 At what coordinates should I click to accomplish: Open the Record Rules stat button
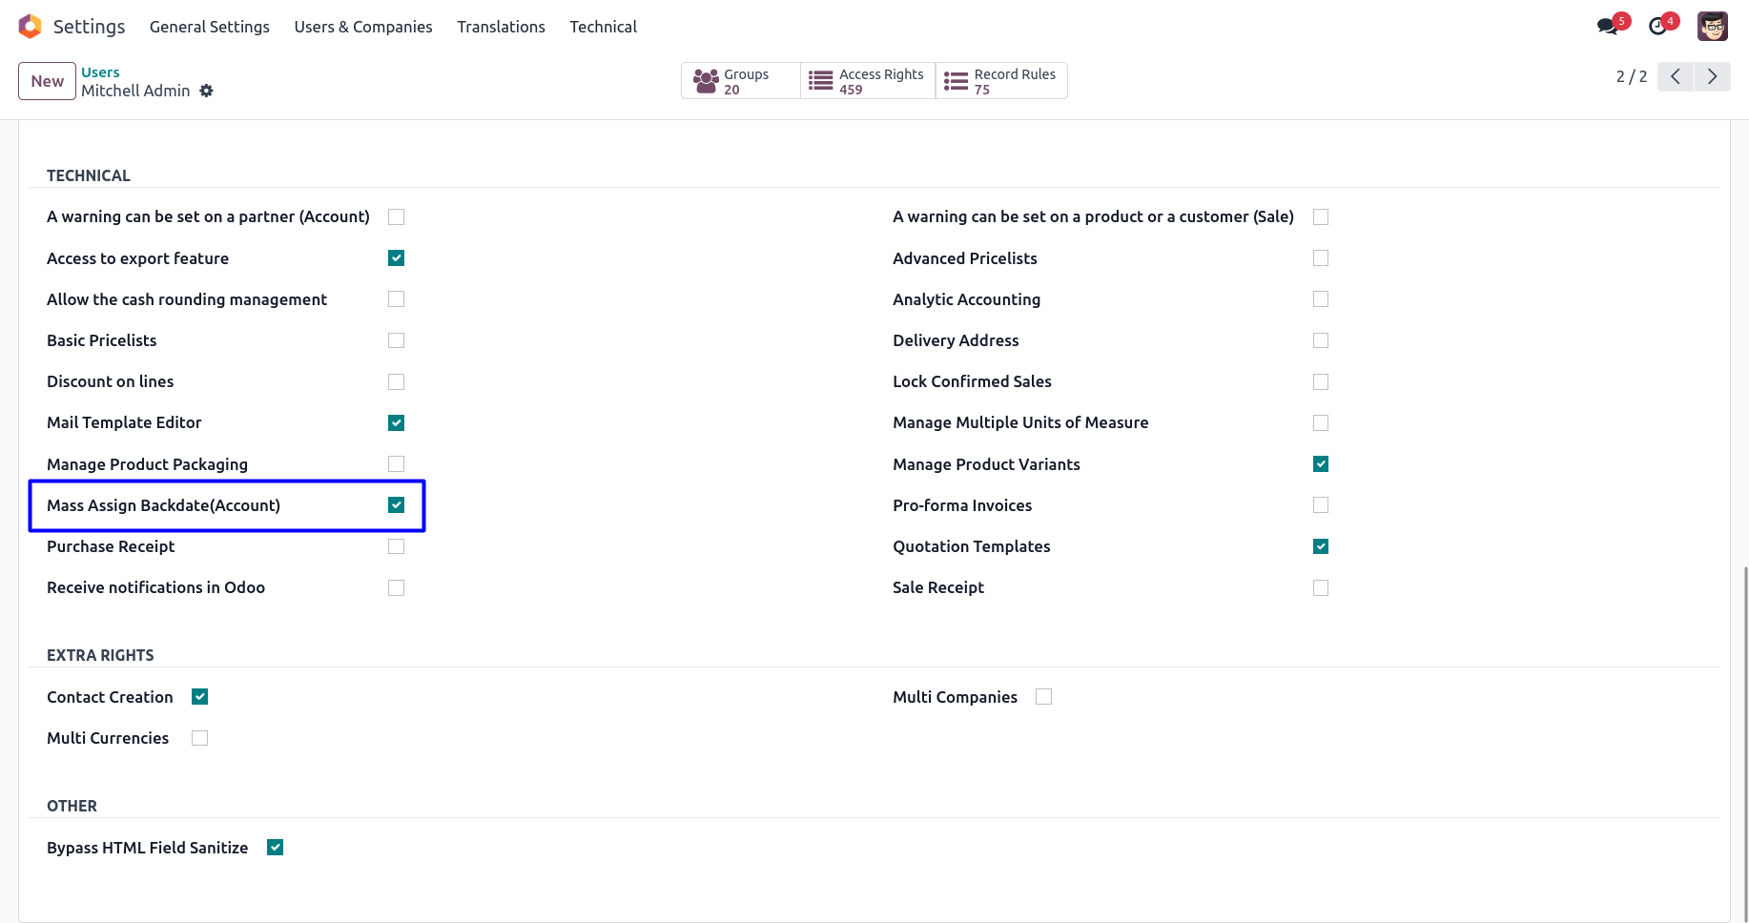coord(1001,81)
